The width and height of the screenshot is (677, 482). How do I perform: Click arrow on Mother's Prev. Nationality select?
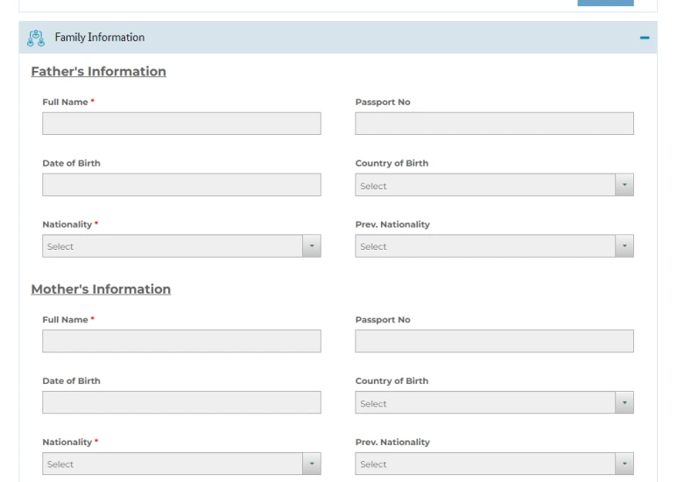click(624, 464)
